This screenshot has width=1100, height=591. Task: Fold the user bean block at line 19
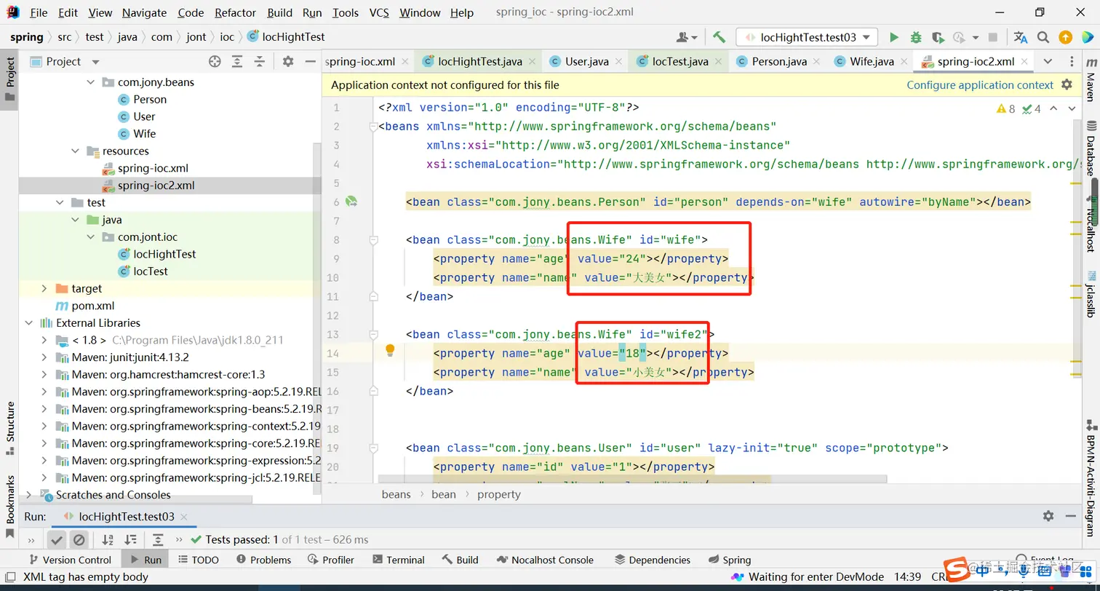[373, 448]
